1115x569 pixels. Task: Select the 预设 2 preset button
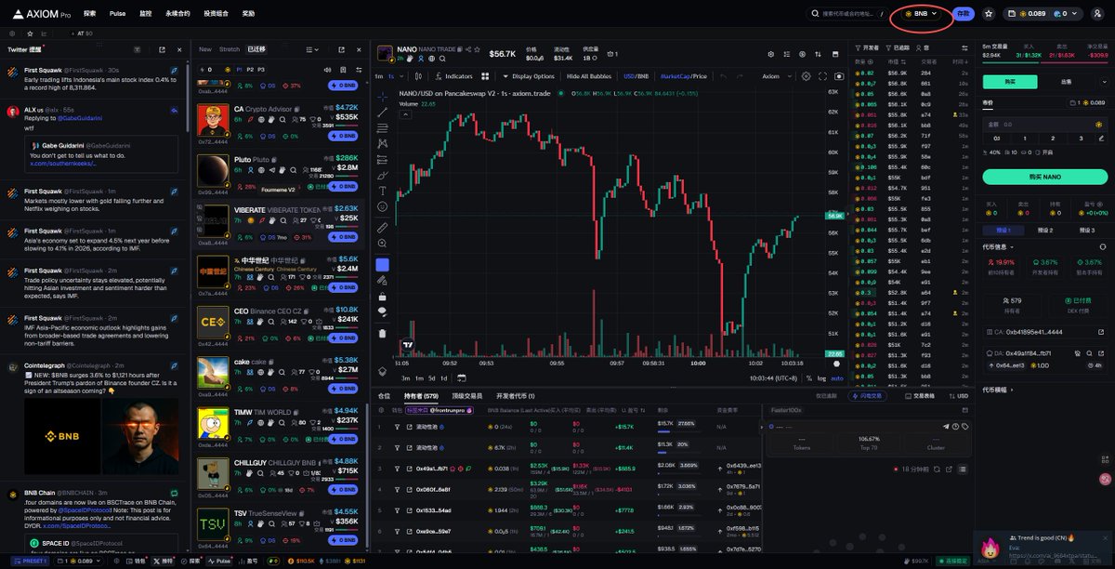point(1044,230)
